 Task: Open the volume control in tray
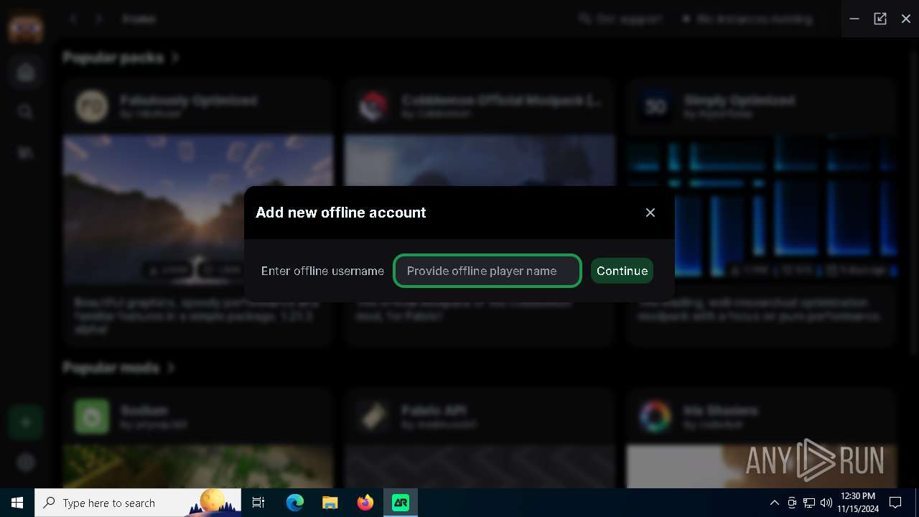coord(826,503)
